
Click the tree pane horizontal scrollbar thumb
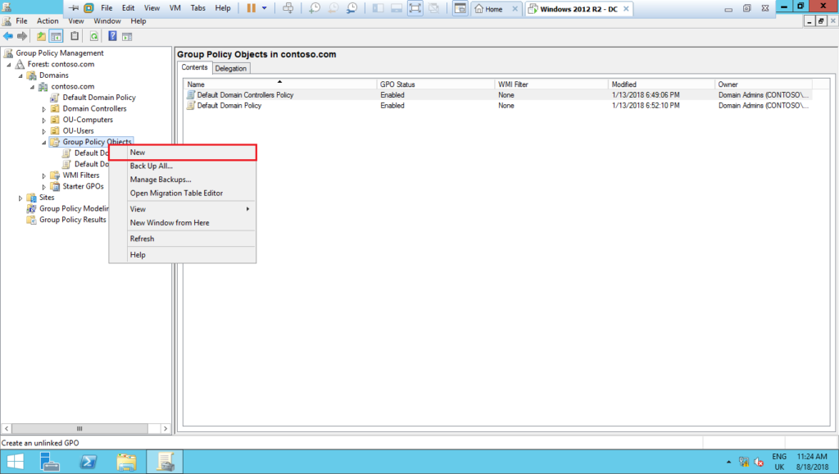[79, 428]
